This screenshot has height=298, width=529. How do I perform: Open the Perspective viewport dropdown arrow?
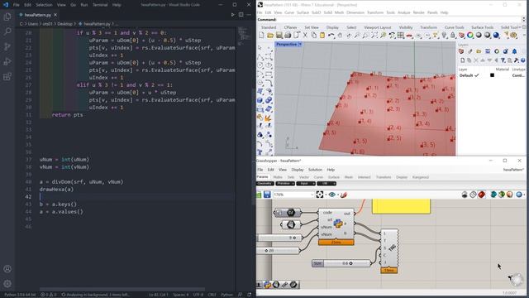[300, 44]
